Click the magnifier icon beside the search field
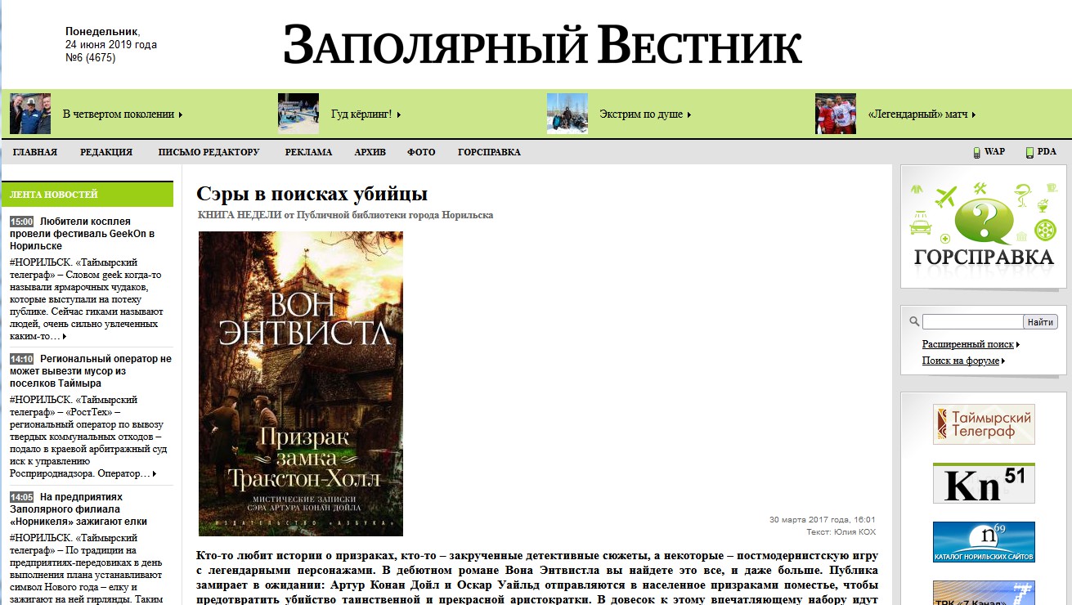 point(915,322)
